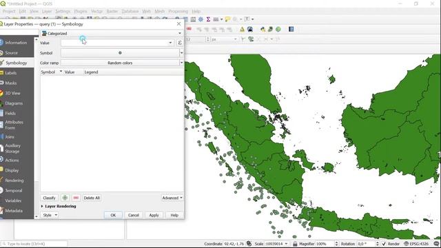Open the Source section in sidebar

(11, 53)
